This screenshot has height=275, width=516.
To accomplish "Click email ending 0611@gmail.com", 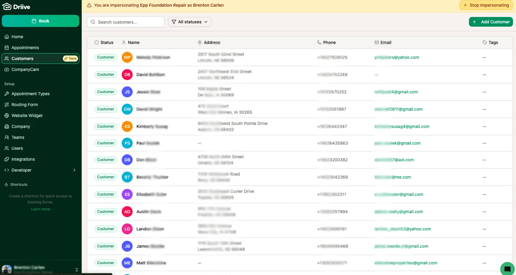I will pyautogui.click(x=399, y=109).
